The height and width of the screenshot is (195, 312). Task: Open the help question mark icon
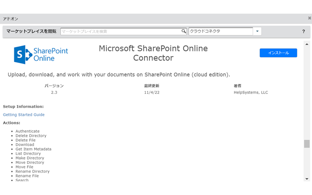click(x=303, y=32)
